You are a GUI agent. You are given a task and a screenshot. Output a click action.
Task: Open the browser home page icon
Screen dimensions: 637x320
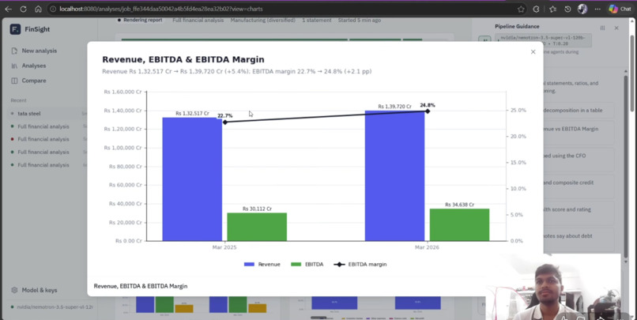(38, 9)
